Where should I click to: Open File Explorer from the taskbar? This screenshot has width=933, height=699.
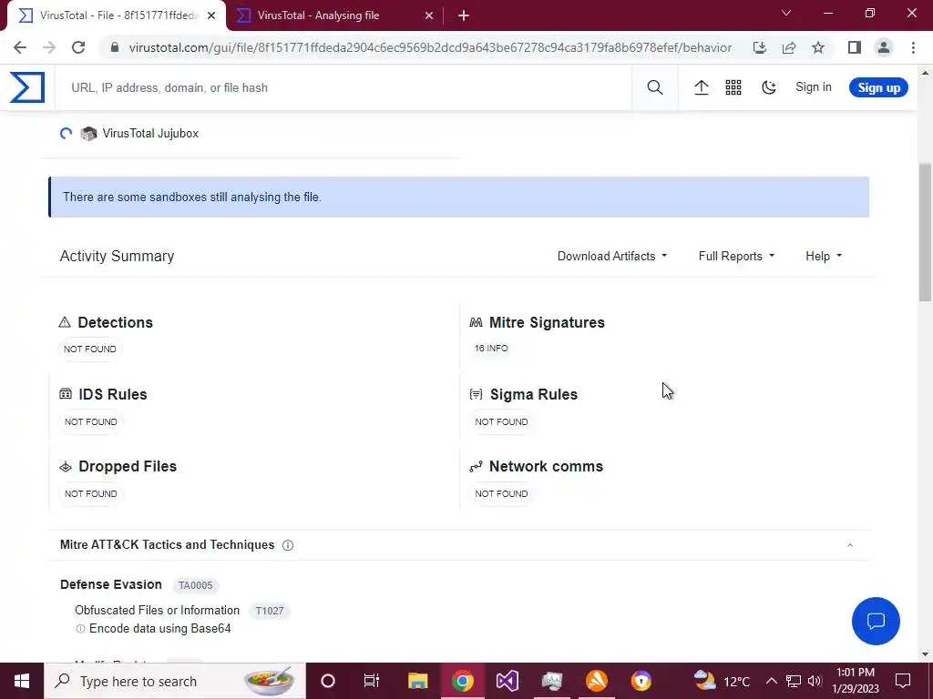coord(417,681)
